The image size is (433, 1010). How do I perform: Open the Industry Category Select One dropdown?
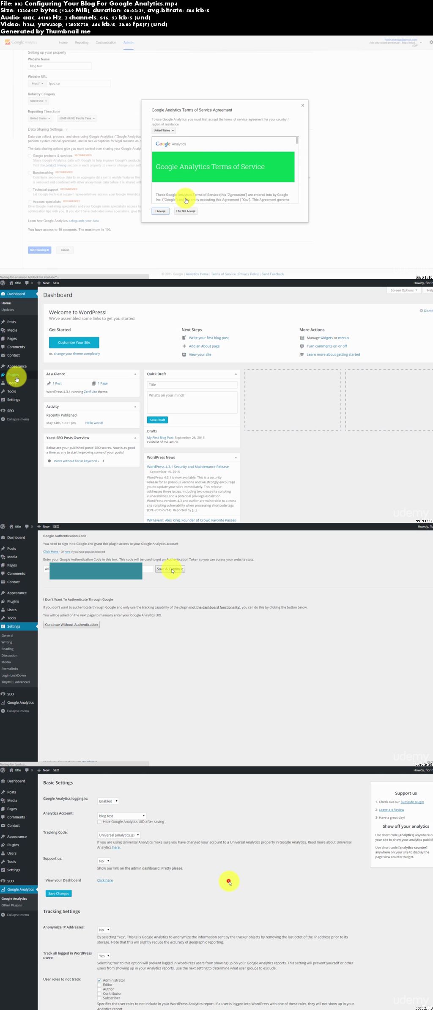click(38, 101)
